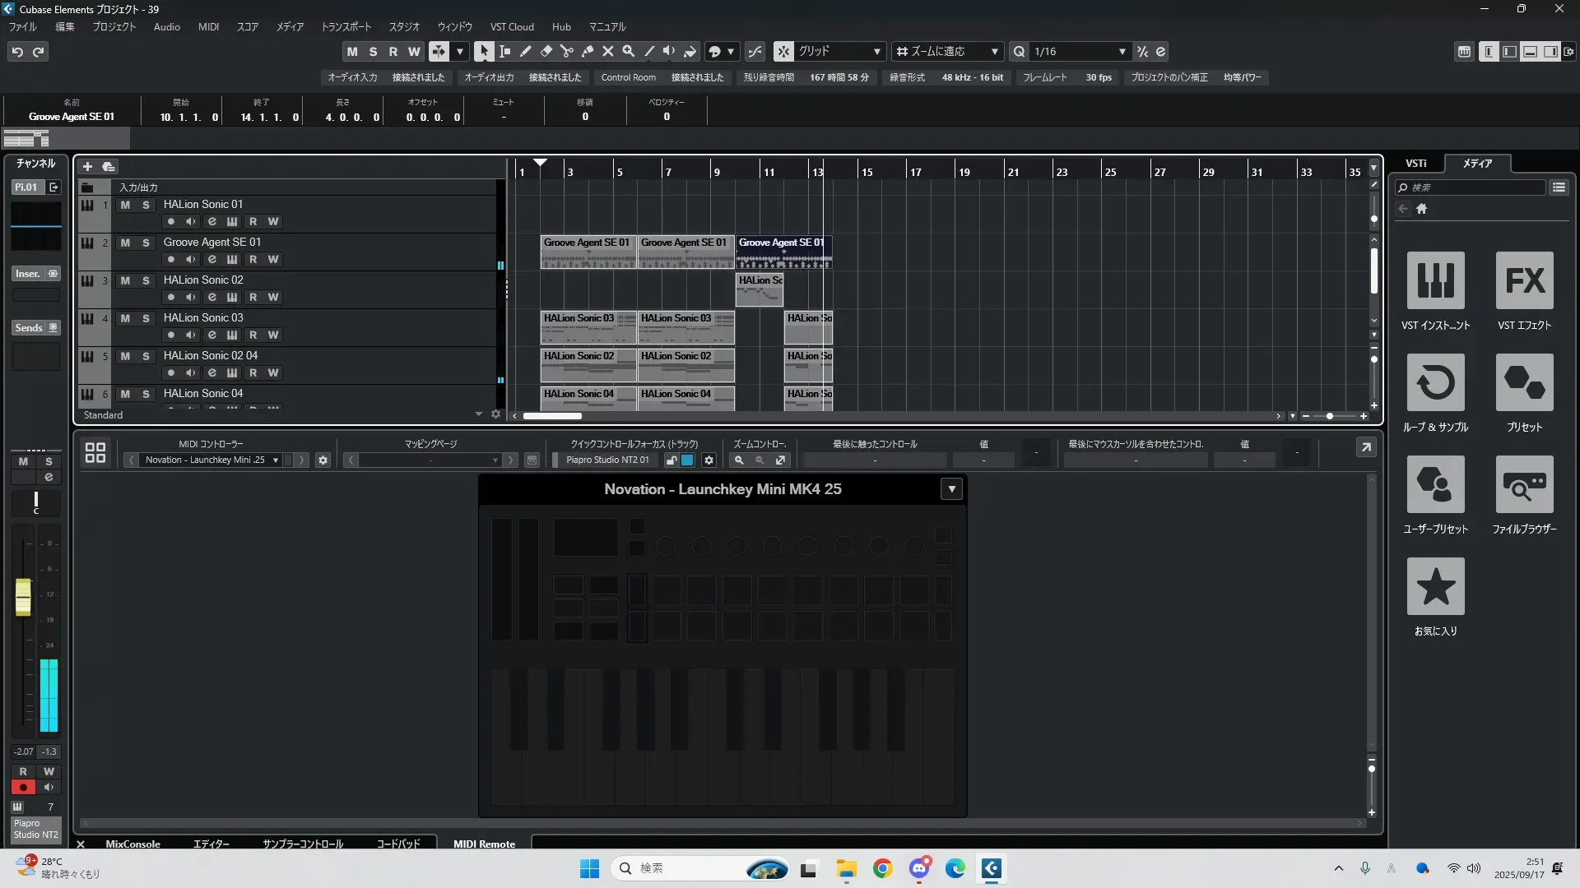Image resolution: width=1580 pixels, height=888 pixels.
Task: Select the Zoom magnifier tool
Action: point(629,51)
